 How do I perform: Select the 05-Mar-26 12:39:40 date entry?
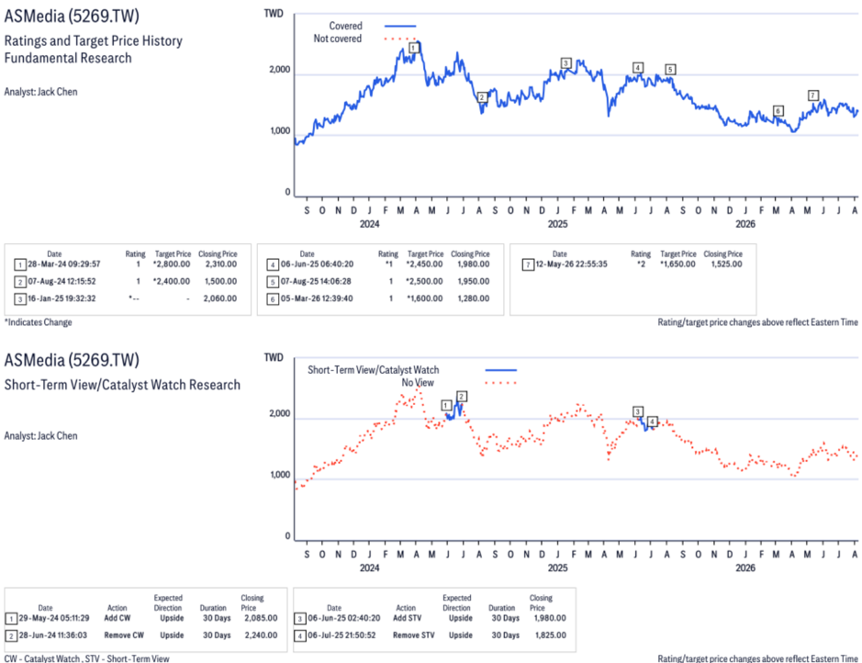(x=317, y=298)
